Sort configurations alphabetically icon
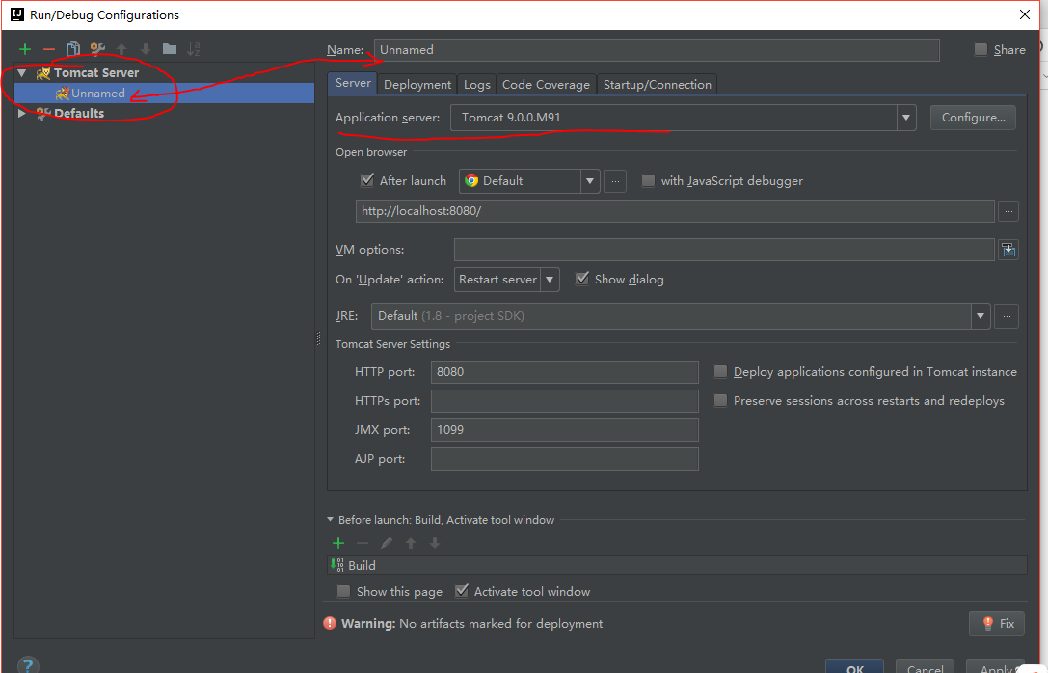The width and height of the screenshot is (1048, 673). click(x=194, y=49)
